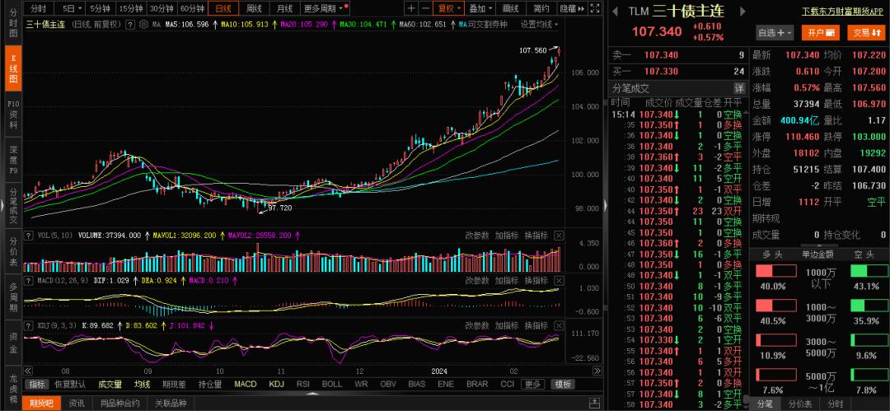Click the zoom-out minus icon on chart toolbar
890x411 pixels.
click(x=425, y=8)
